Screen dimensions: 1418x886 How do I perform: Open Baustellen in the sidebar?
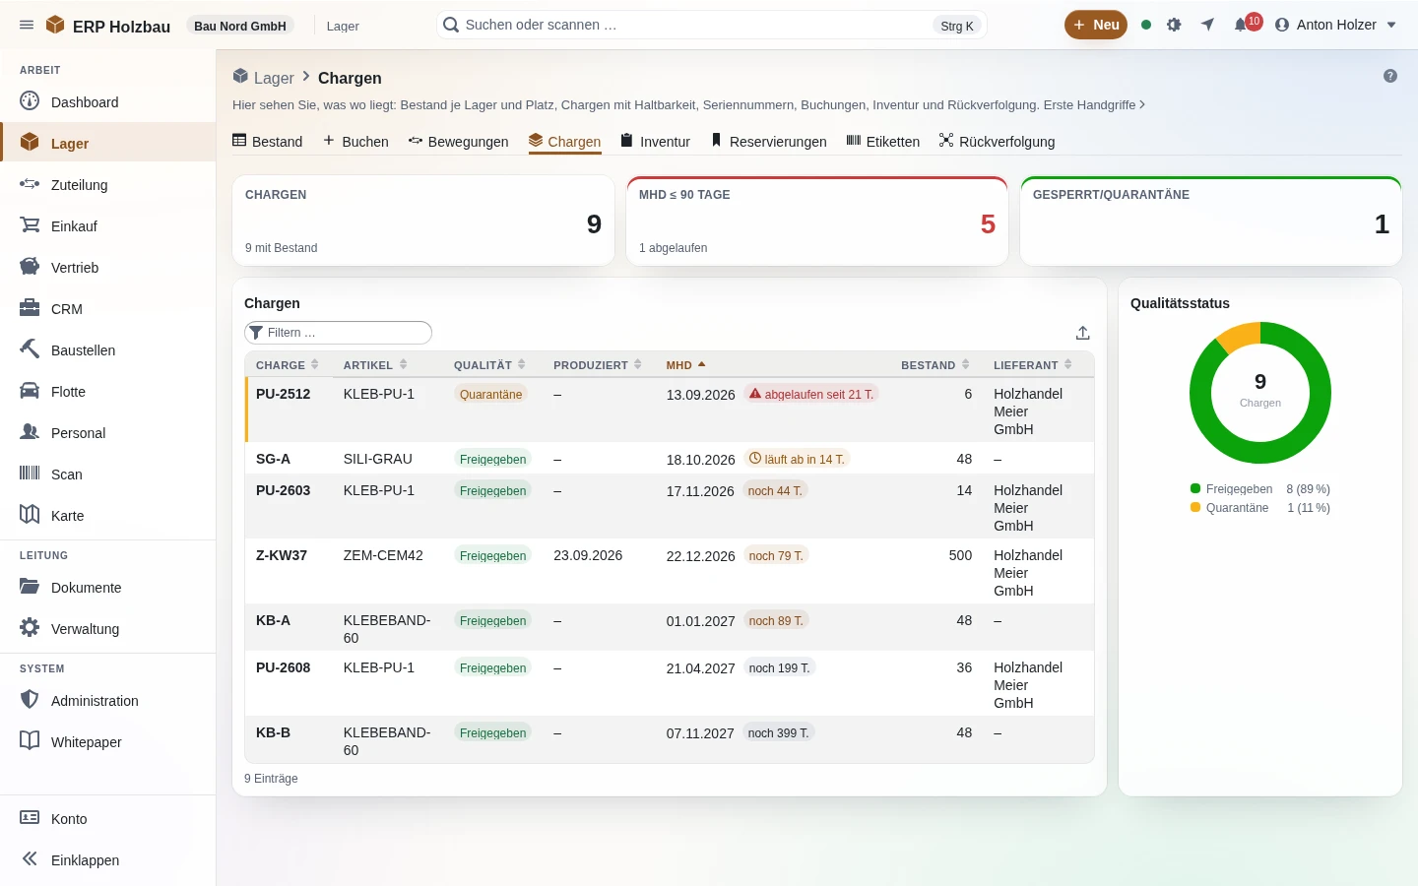pyautogui.click(x=108, y=349)
